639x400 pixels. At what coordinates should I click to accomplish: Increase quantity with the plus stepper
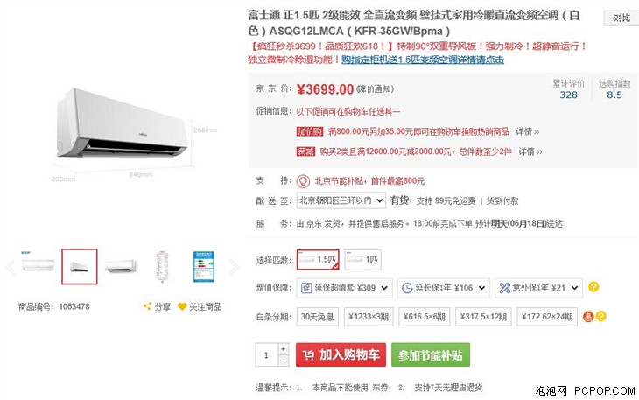[x=284, y=349]
